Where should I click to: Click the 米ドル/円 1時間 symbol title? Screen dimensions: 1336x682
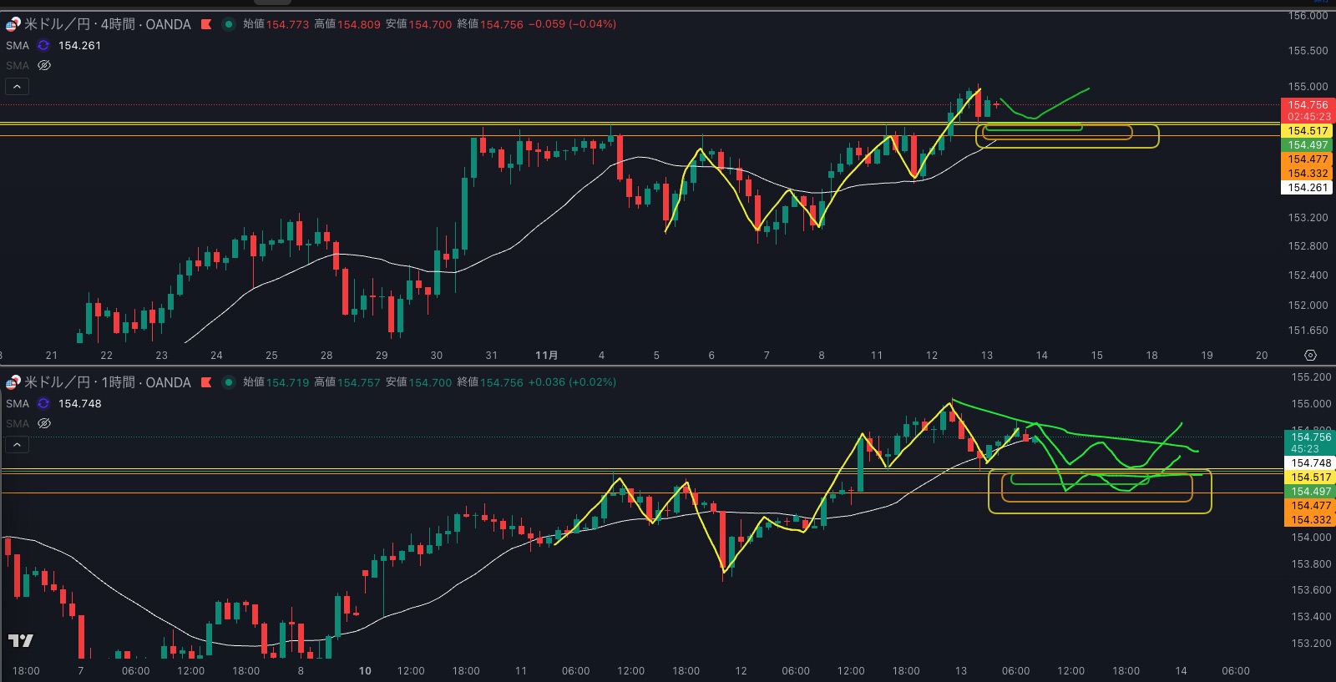tap(107, 382)
